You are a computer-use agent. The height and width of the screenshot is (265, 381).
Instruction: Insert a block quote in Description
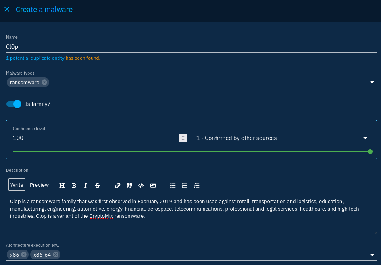129,185
